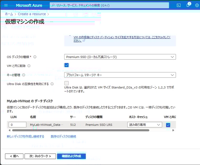Screen dimensions: 200x165
Task: Click the search magnifier icon
Action: click(x=53, y=5)
